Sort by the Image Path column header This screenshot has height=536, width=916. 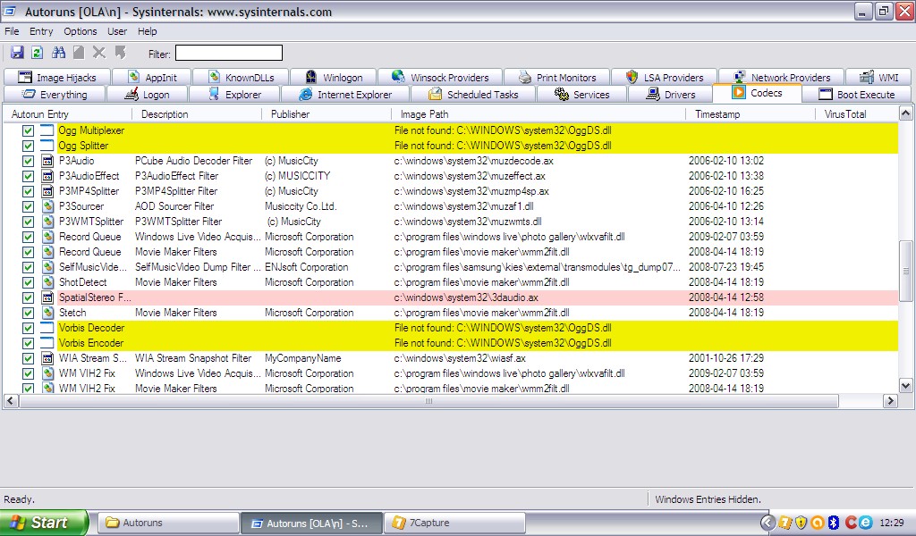click(539, 114)
